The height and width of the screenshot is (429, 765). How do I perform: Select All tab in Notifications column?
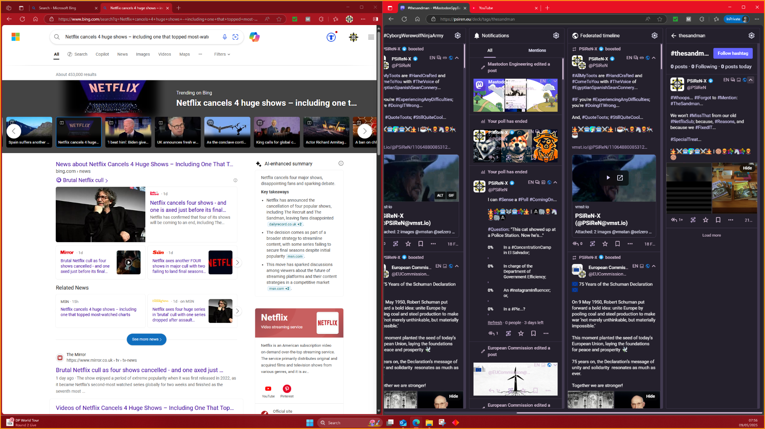[x=489, y=50]
